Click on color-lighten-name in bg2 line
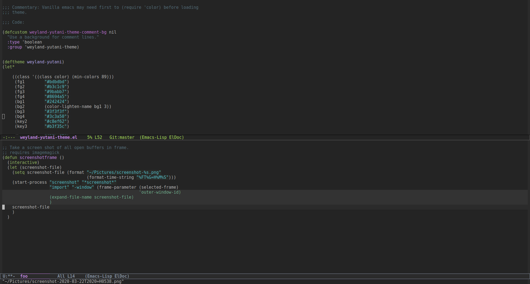 (x=69, y=106)
